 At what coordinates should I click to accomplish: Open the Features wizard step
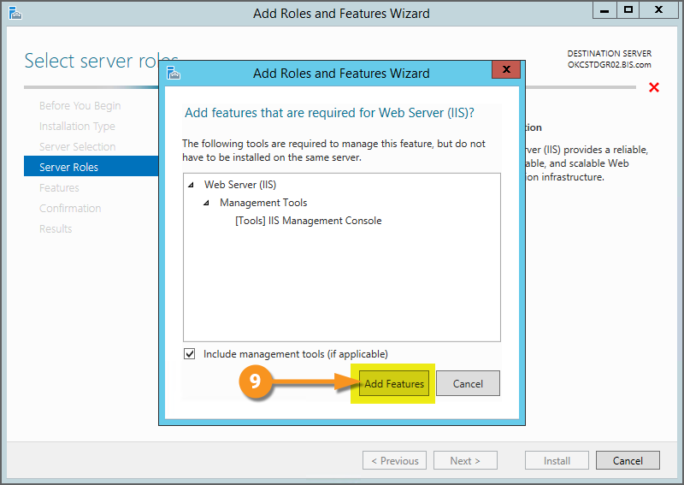(59, 188)
